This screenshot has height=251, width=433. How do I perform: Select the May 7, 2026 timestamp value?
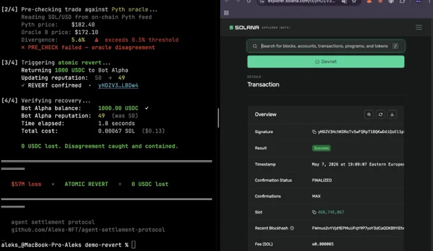(358, 164)
